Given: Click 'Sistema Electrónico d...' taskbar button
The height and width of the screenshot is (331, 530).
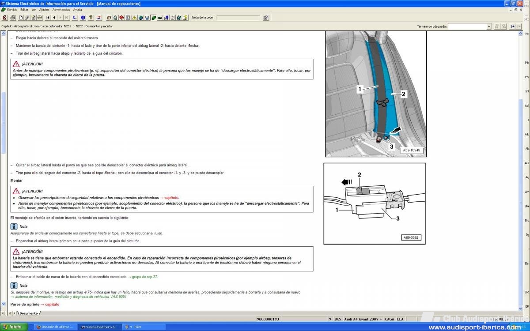Looking at the screenshot, I should point(101,327).
